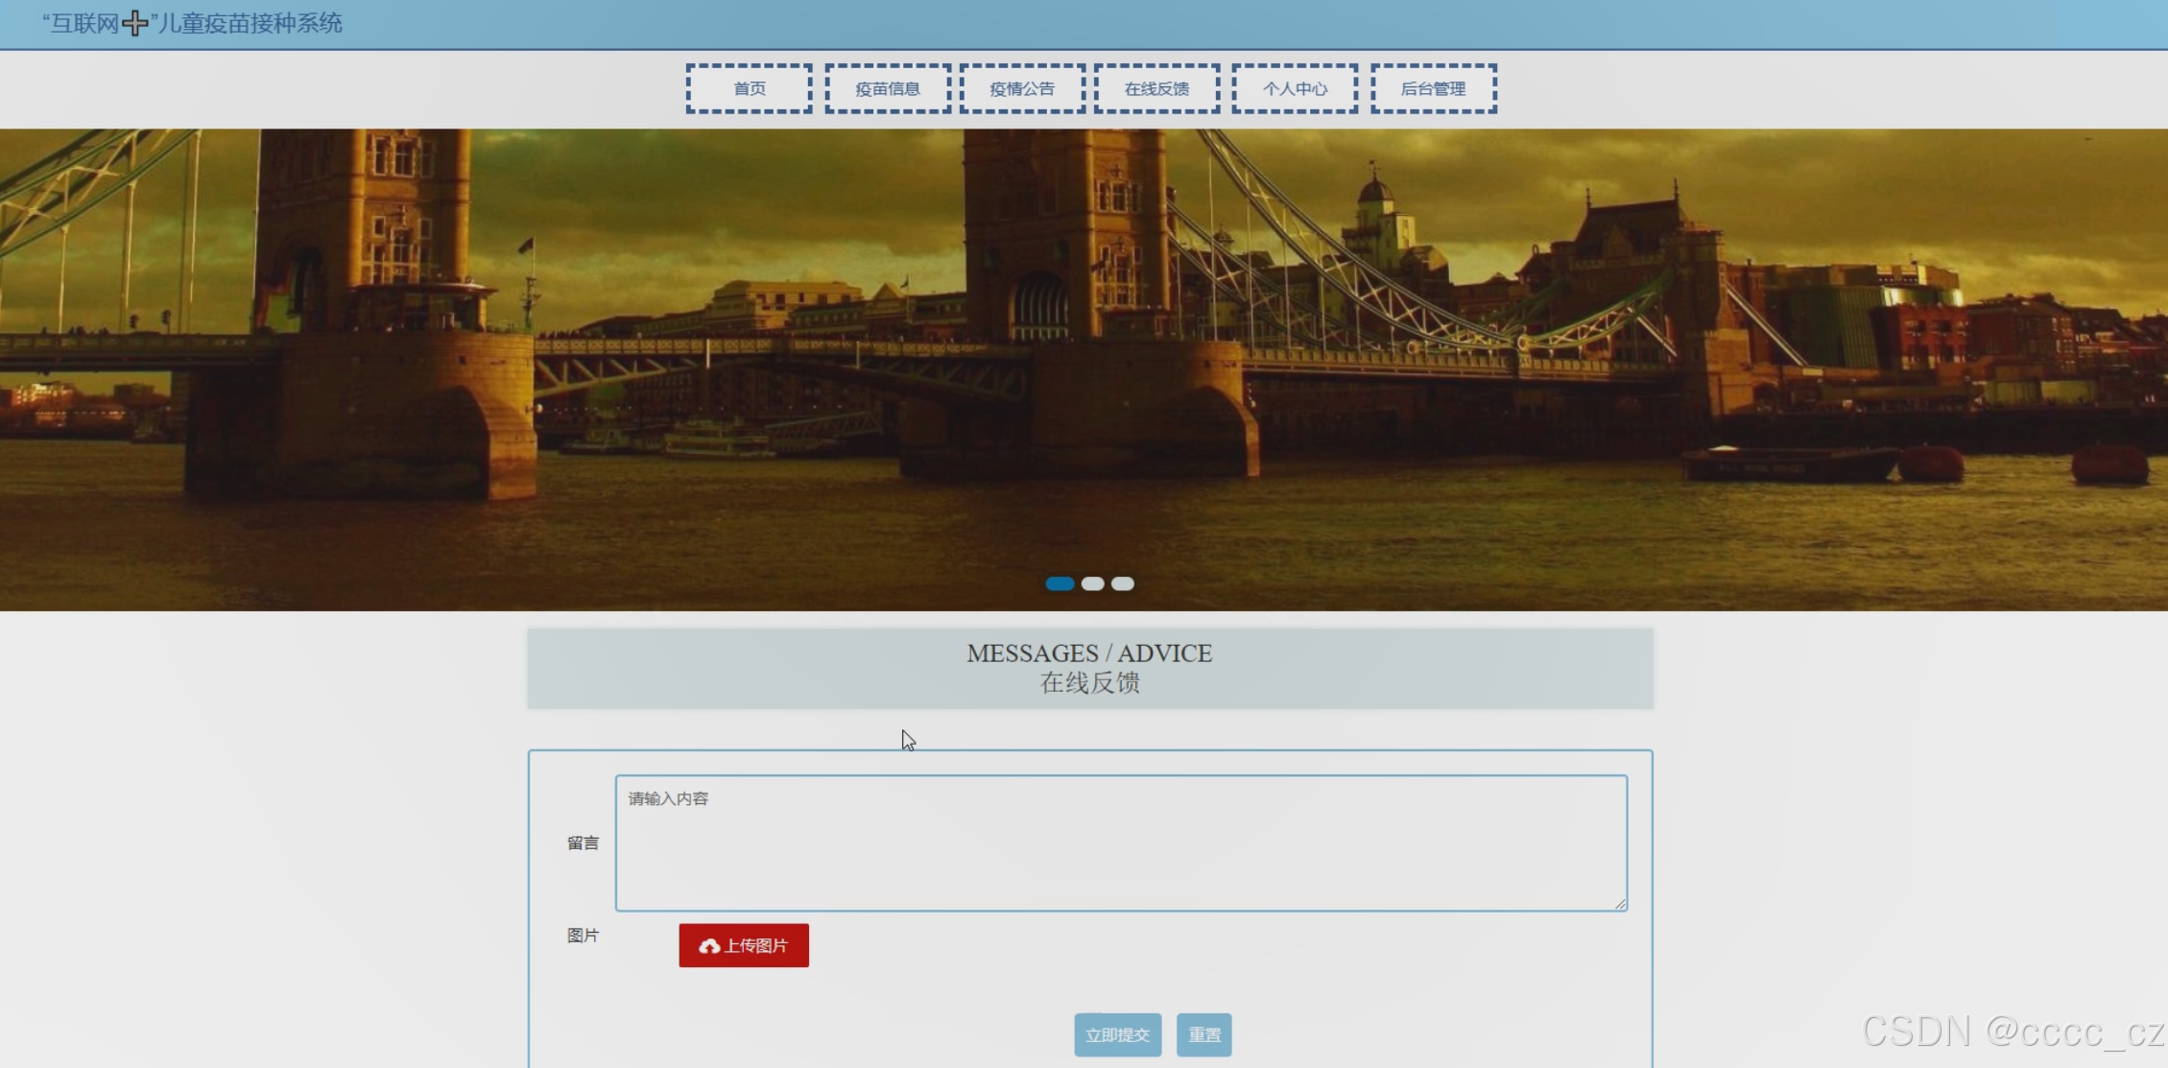The width and height of the screenshot is (2168, 1068).
Task: Switch to the third carousel slide dot
Action: [1123, 583]
